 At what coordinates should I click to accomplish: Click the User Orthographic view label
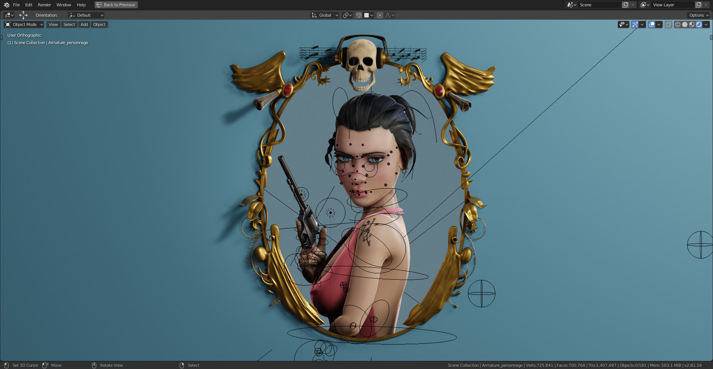pos(24,35)
